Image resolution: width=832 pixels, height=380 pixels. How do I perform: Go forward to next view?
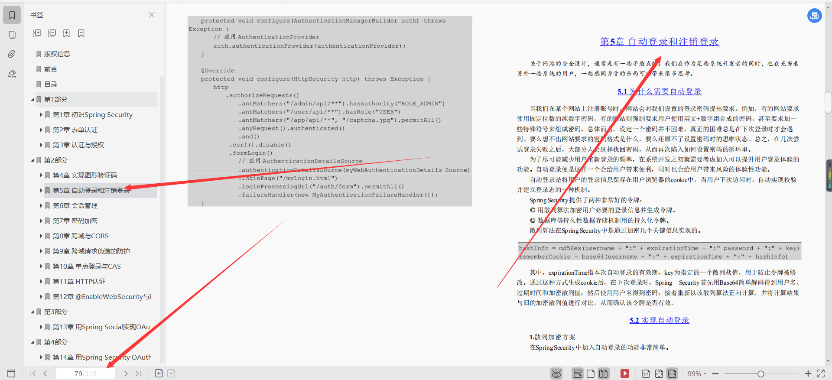171,373
